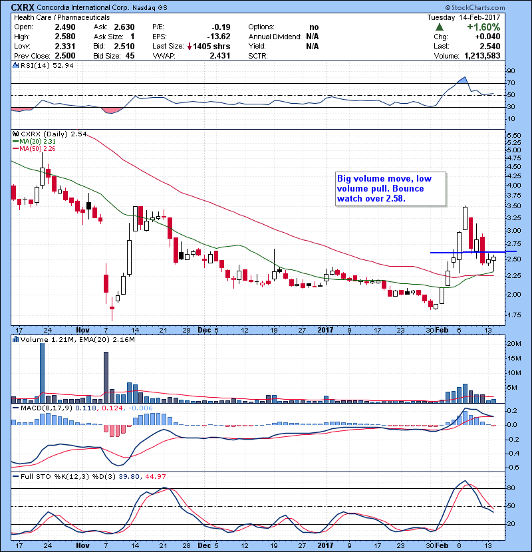This screenshot has height=552, width=532.
Task: Click the Concordia International Corp. company name
Action: 82,7
